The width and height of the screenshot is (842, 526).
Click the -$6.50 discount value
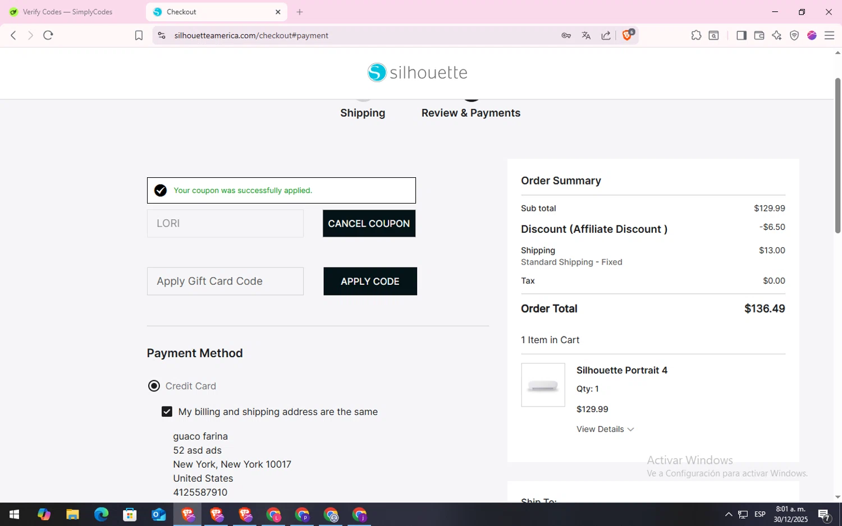[x=772, y=227]
